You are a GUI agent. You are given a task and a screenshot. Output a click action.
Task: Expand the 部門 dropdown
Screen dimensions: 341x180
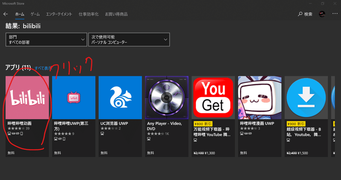click(x=46, y=39)
